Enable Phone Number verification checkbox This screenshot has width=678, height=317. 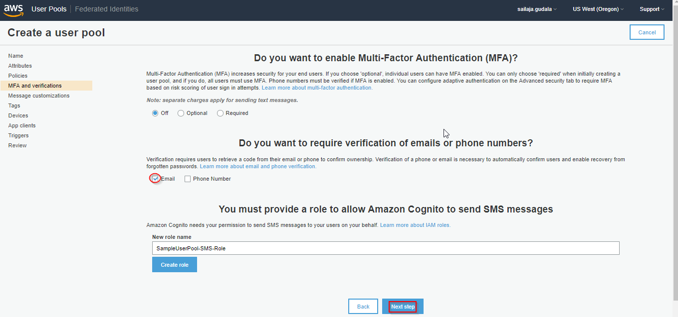click(x=188, y=179)
